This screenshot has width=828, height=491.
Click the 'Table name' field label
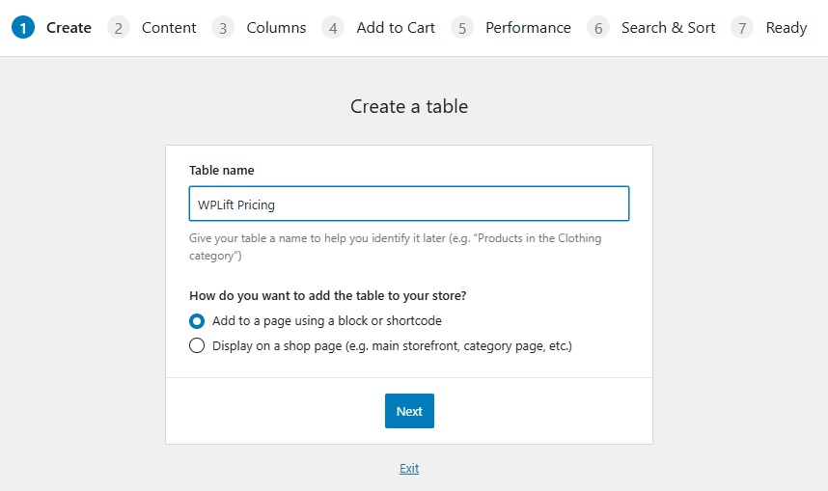click(222, 171)
